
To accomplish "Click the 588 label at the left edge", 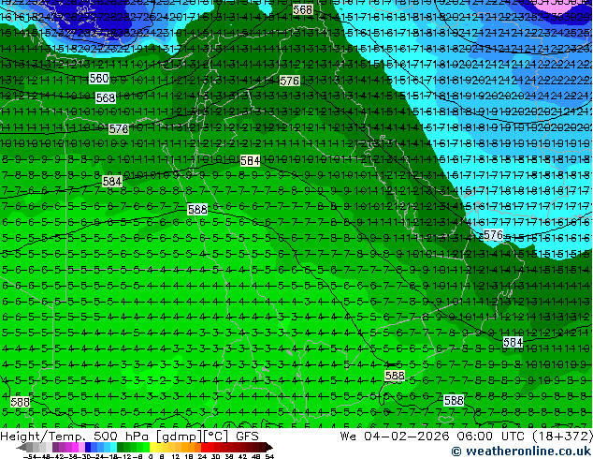I will (20, 402).
